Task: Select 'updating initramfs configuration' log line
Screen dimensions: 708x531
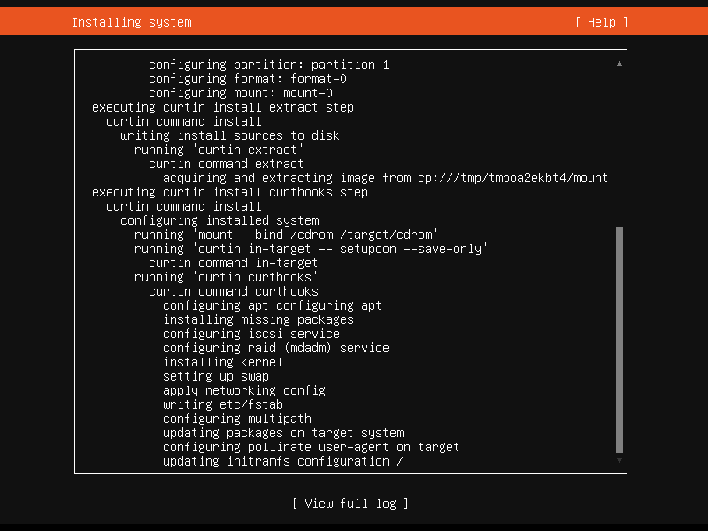Action: [x=283, y=461]
